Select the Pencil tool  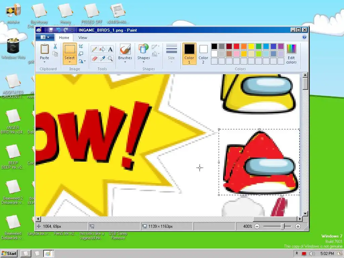tap(94, 49)
